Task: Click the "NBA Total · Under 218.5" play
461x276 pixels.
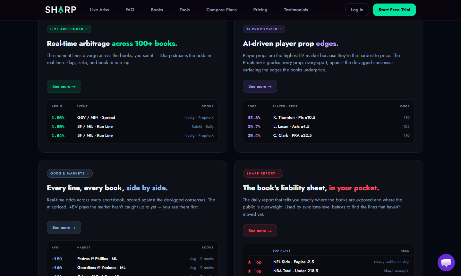Action: tap(296, 271)
